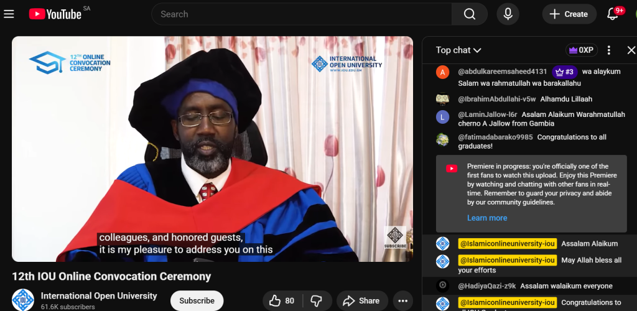Screen dimensions: 637x311
Task: Follow the Learn more link
Action: point(486,218)
